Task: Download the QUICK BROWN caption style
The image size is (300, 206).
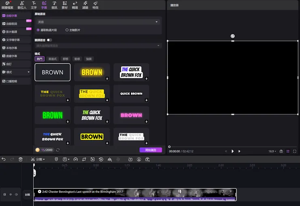Action: 146,100
